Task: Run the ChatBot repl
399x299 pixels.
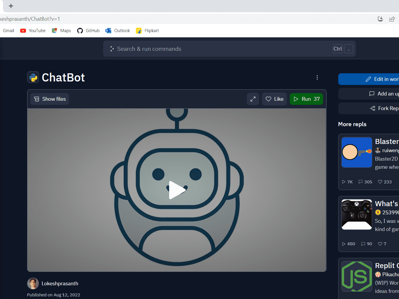Action: pyautogui.click(x=306, y=99)
